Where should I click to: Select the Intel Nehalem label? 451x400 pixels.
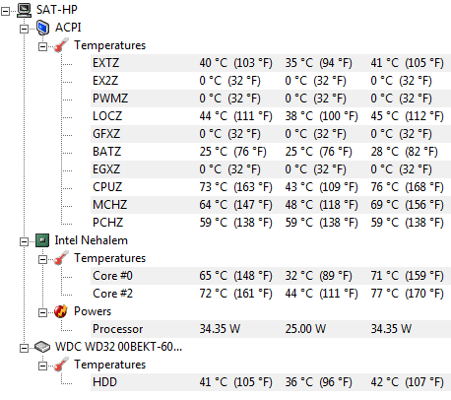[x=91, y=240]
